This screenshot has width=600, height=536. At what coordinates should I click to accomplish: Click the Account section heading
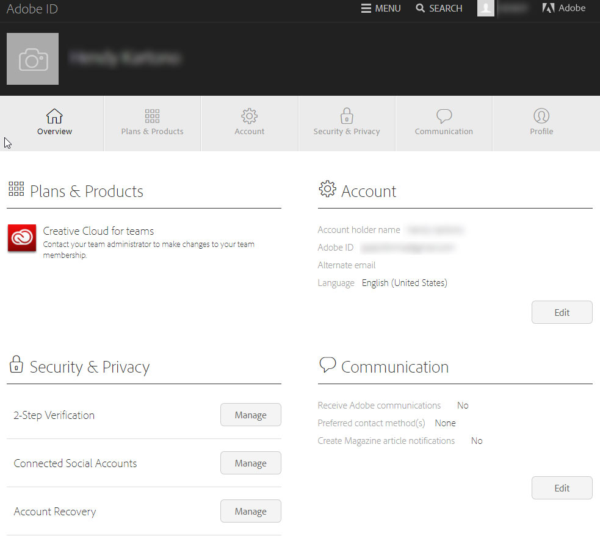pyautogui.click(x=369, y=191)
